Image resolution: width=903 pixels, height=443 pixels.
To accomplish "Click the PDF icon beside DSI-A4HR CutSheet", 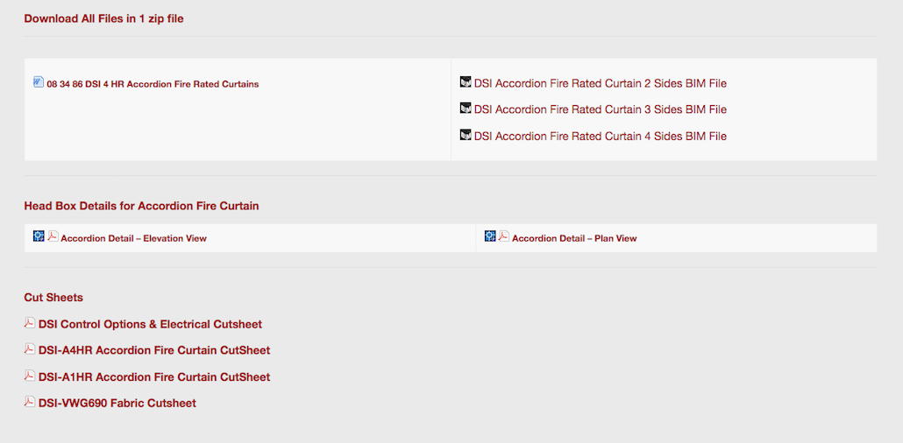I will pyautogui.click(x=30, y=349).
